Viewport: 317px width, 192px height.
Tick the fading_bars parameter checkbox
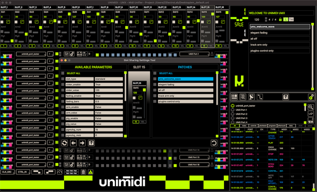coord(63,102)
